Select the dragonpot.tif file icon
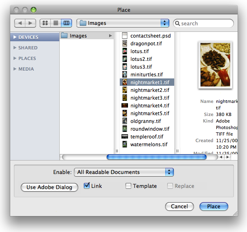 coord(125,44)
